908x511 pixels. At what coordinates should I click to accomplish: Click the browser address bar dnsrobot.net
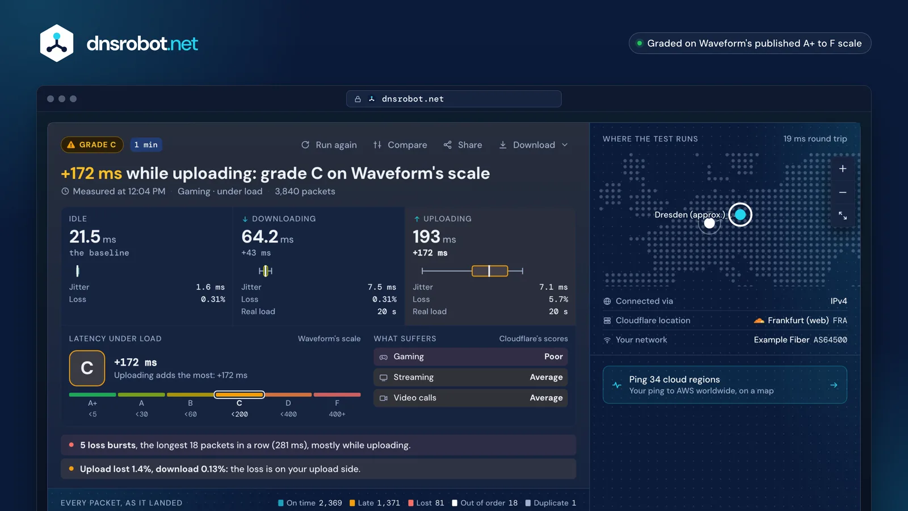(454, 99)
